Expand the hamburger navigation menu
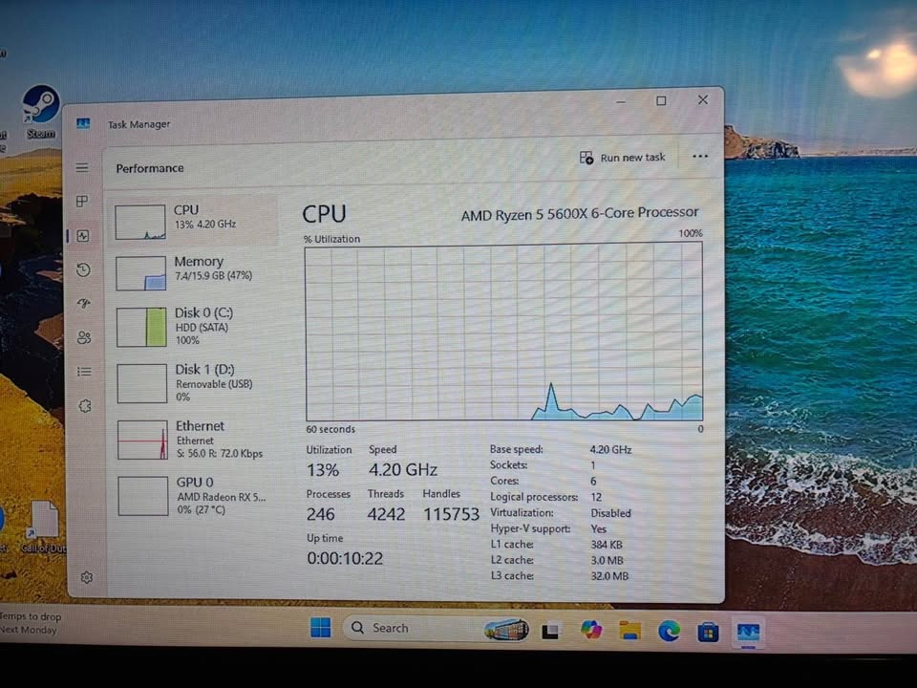This screenshot has width=917, height=688. pos(82,168)
